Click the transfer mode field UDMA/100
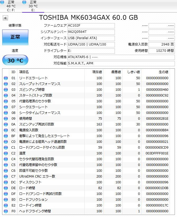Viewport: 177px width, 217px height. (91, 44)
